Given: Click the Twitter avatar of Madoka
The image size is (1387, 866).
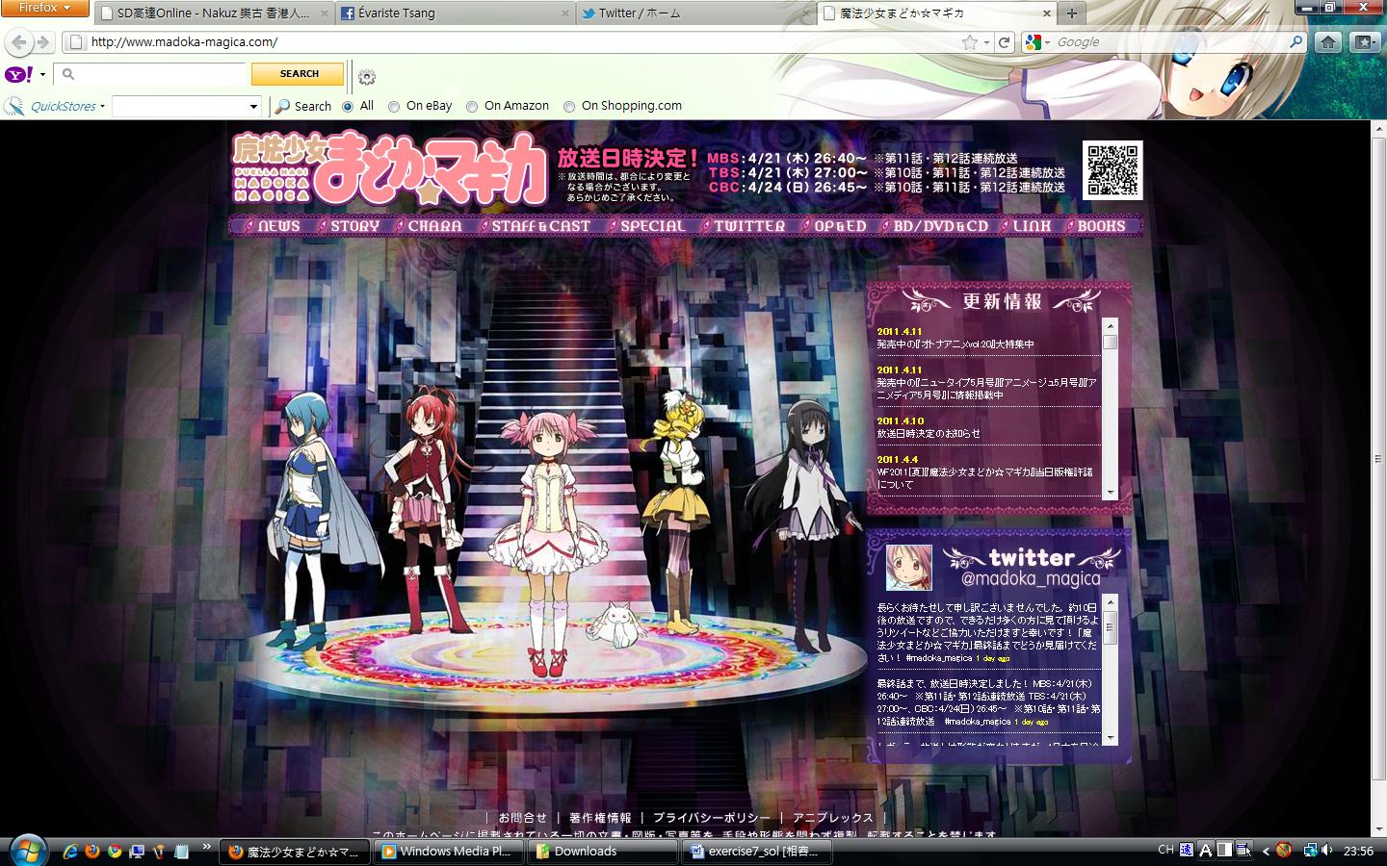Looking at the screenshot, I should [x=909, y=567].
